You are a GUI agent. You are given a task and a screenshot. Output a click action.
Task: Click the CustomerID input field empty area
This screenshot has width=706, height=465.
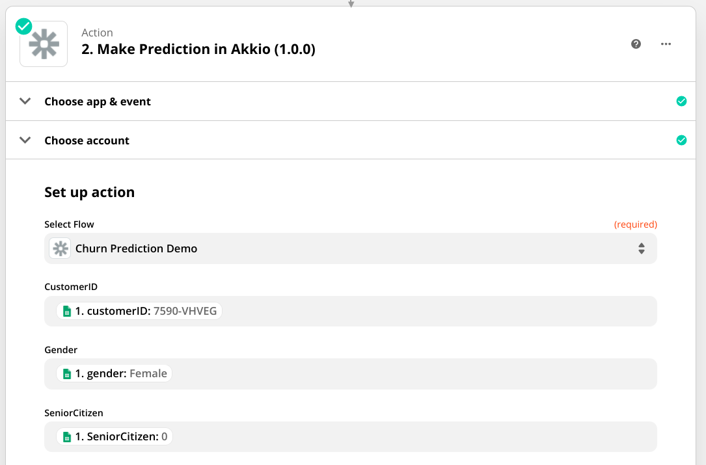click(x=436, y=312)
